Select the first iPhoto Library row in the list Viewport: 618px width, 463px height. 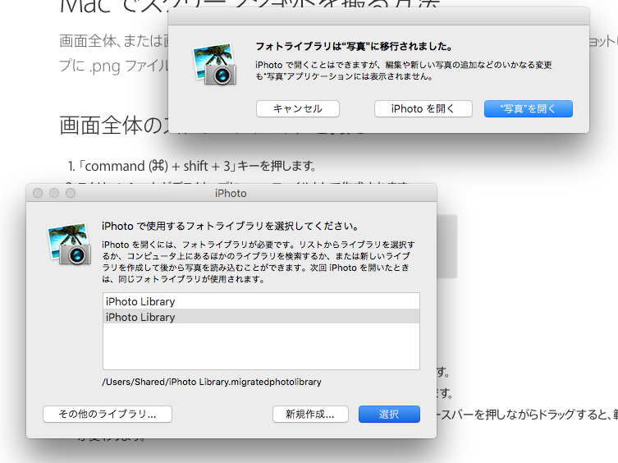tap(261, 301)
